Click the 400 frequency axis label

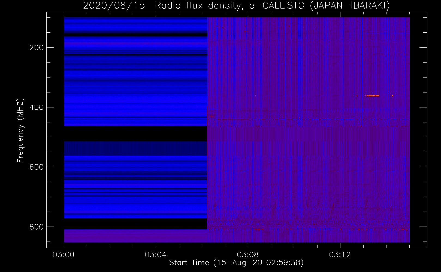[37, 107]
